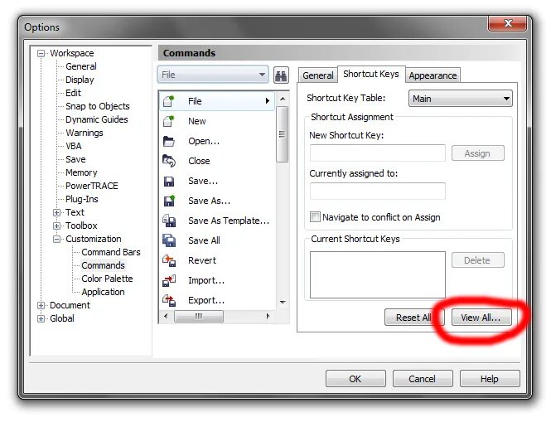Viewport: 551px width, 422px height.
Task: Expand the File submenu arrow
Action: click(268, 101)
